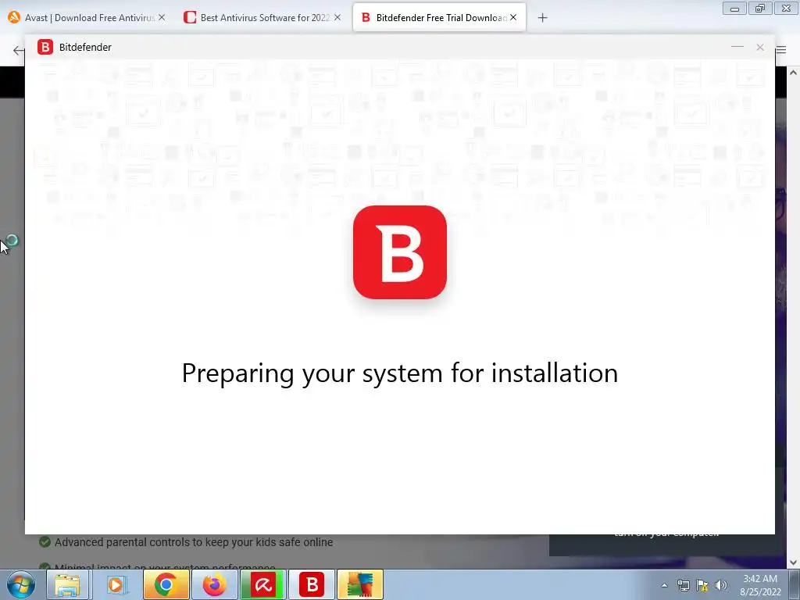Click the browser page scrollbar down arrow
Screen dimensions: 800x600
click(x=794, y=562)
